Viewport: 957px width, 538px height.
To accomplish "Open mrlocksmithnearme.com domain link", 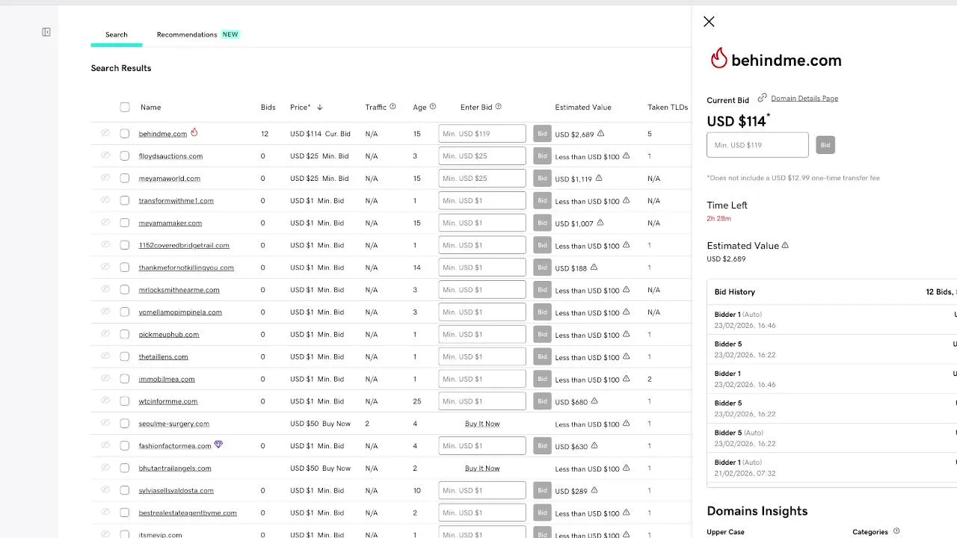I will (179, 290).
